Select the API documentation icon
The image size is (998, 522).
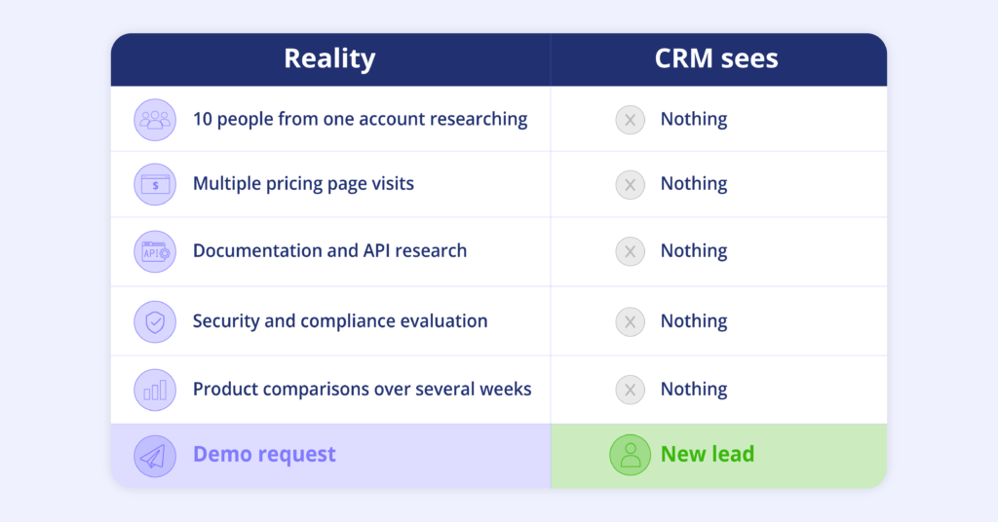tap(155, 252)
